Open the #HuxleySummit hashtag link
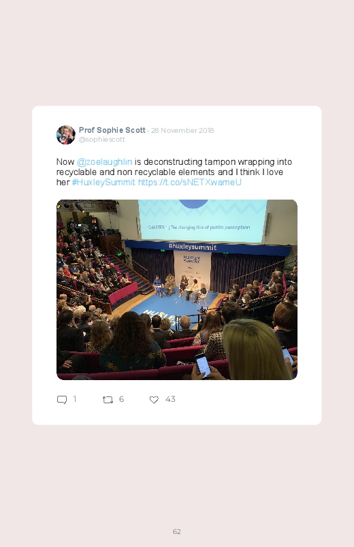The image size is (354, 547). (103, 182)
